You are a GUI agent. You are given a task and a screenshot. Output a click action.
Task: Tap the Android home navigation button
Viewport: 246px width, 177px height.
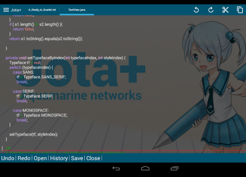pyautogui.click(x=145, y=168)
